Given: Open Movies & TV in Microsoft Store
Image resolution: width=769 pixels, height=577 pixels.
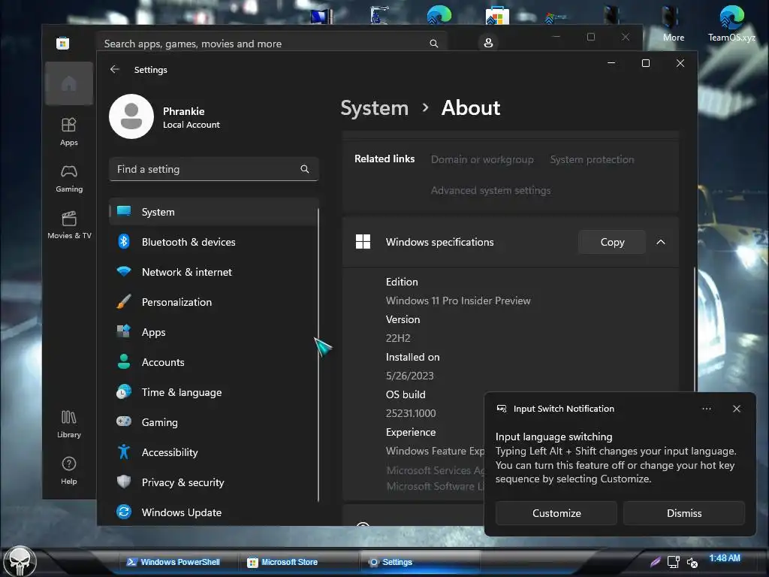Looking at the screenshot, I should coord(68,225).
